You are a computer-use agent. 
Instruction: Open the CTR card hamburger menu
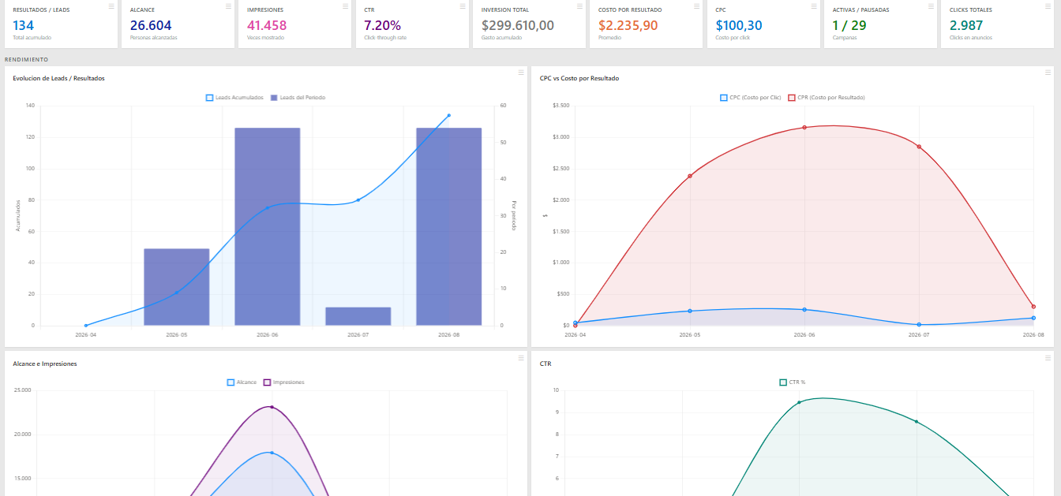pos(462,6)
